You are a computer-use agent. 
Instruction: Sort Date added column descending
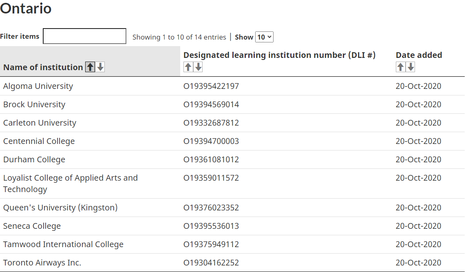411,67
